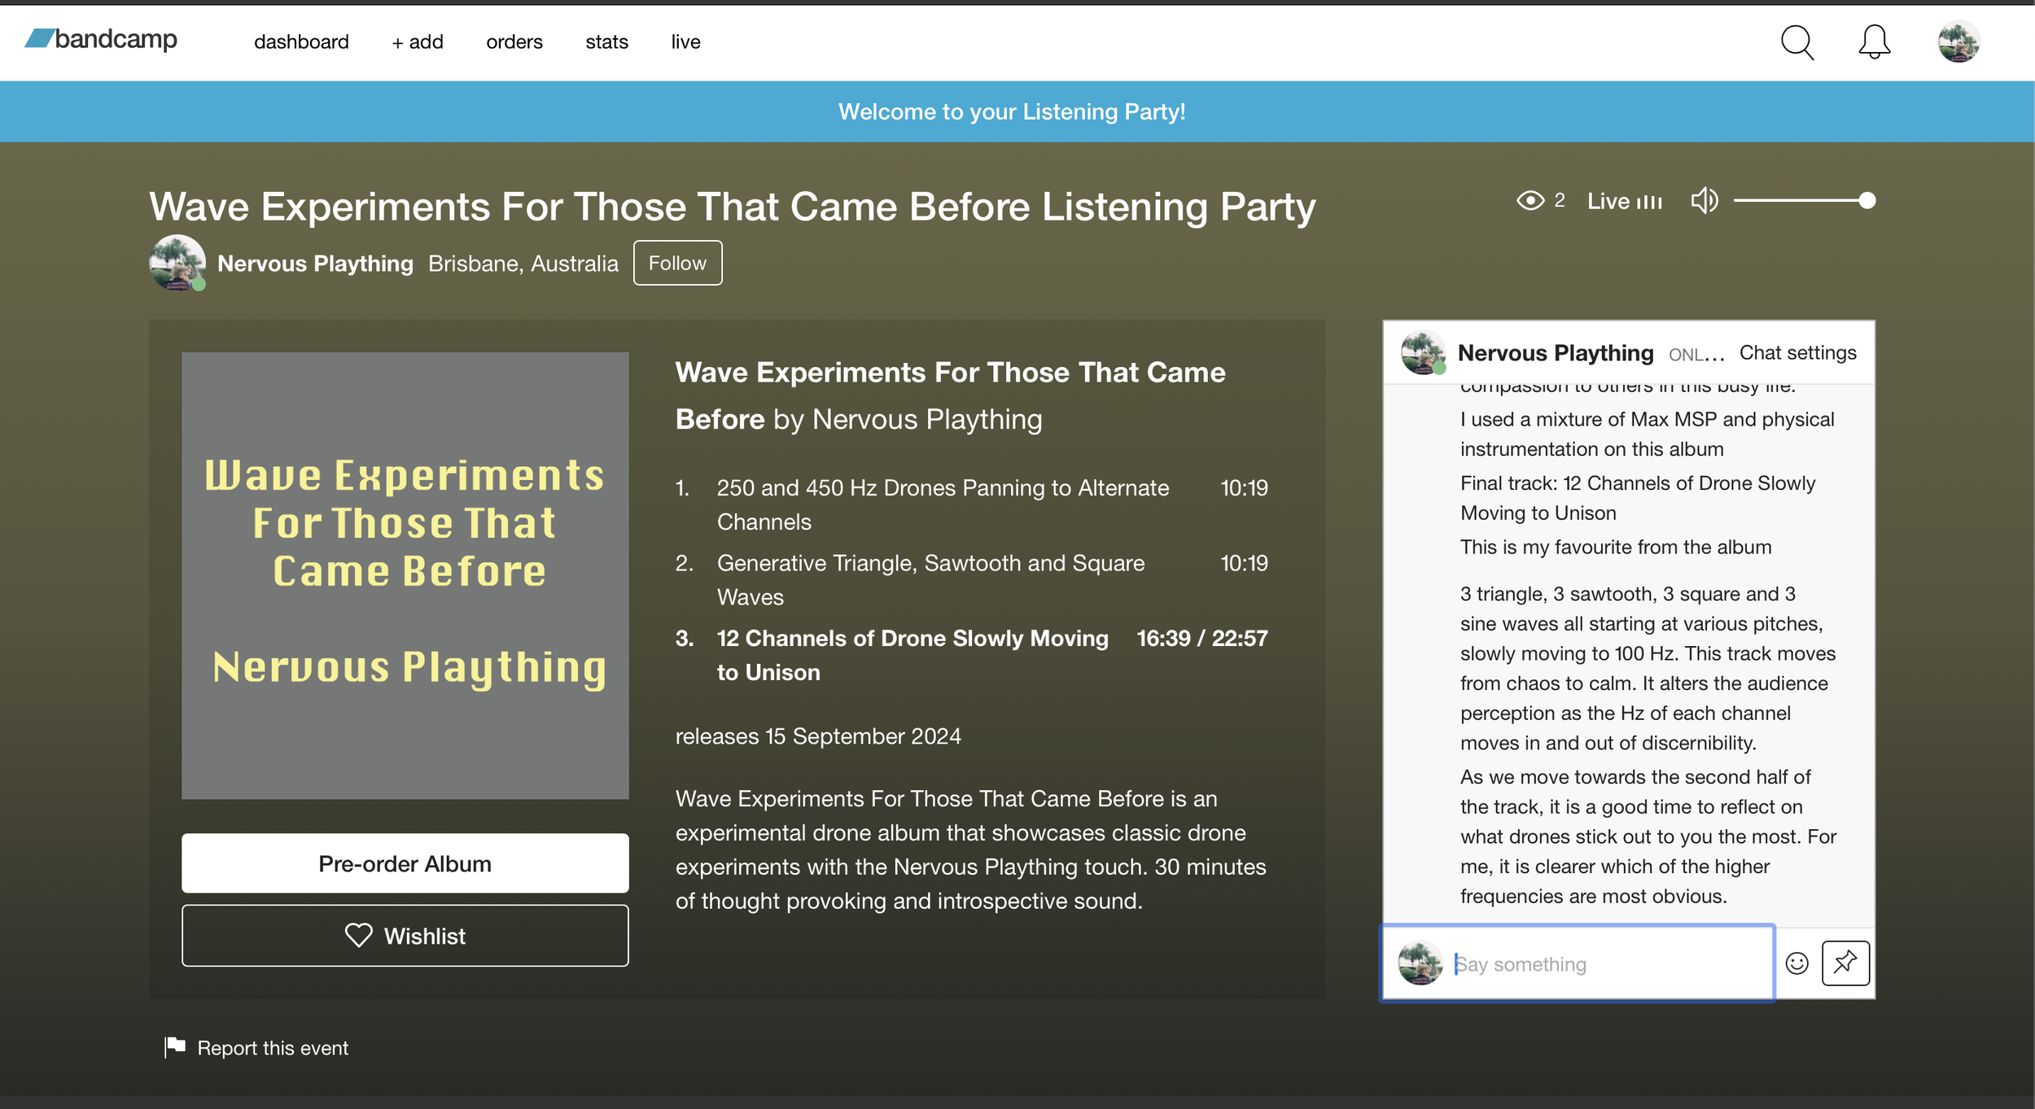Click the heart Wishlist button

pyautogui.click(x=405, y=936)
